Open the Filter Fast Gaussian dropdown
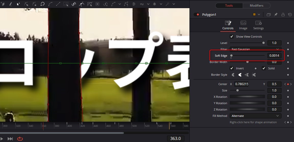This screenshot has height=142, width=294. [255, 49]
